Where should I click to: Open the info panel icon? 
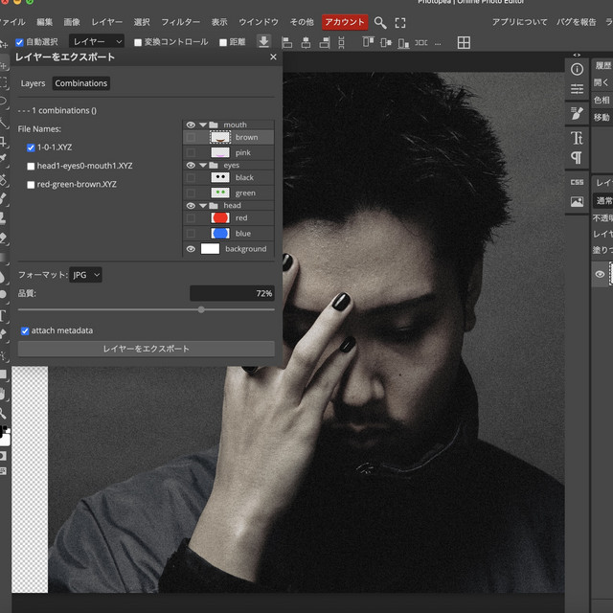(577, 69)
